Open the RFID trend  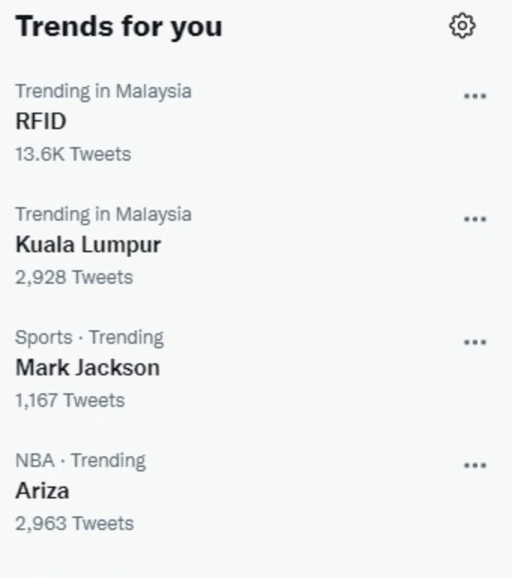pos(41,122)
